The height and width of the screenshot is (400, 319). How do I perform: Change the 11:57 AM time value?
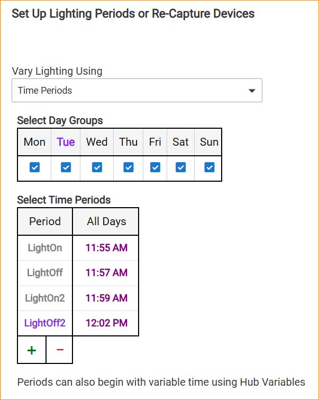(106, 273)
